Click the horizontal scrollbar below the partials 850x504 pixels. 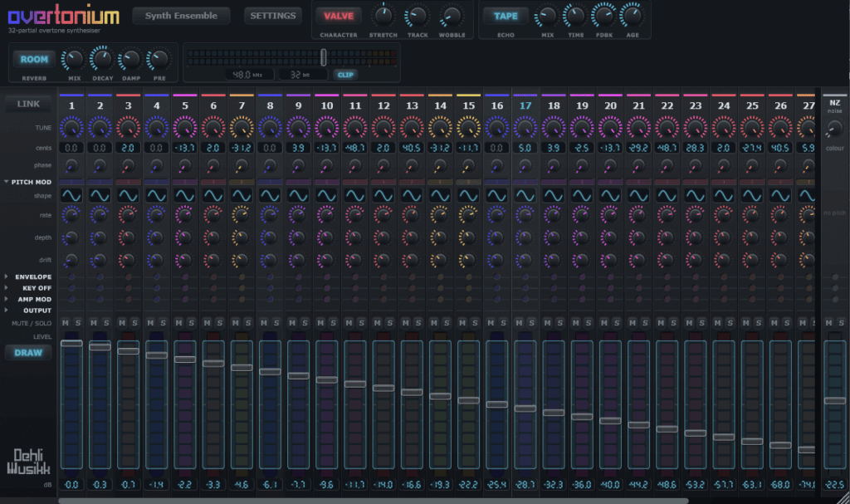(373, 501)
